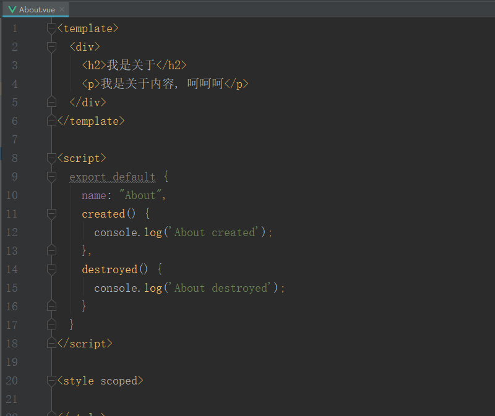This screenshot has width=495, height=416.
Task: Click the "About" string value
Action: [140, 195]
